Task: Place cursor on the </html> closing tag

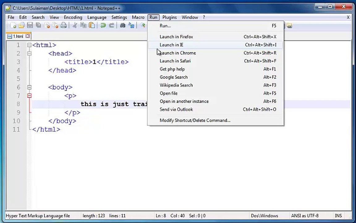Action: [x=46, y=129]
